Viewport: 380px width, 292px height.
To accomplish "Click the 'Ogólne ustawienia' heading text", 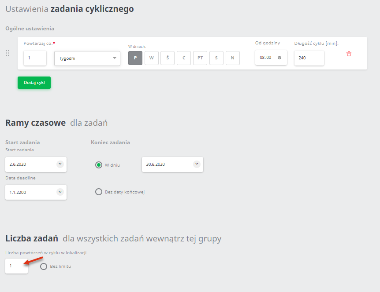I will pos(30,29).
